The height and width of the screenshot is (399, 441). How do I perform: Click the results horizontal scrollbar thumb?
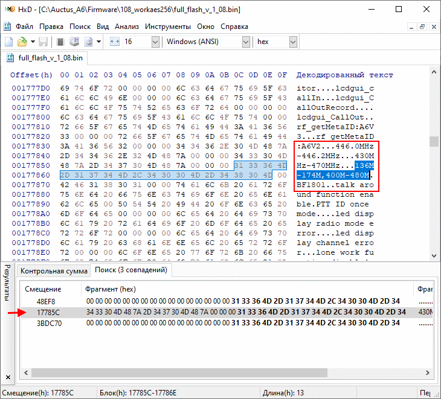[179, 373]
